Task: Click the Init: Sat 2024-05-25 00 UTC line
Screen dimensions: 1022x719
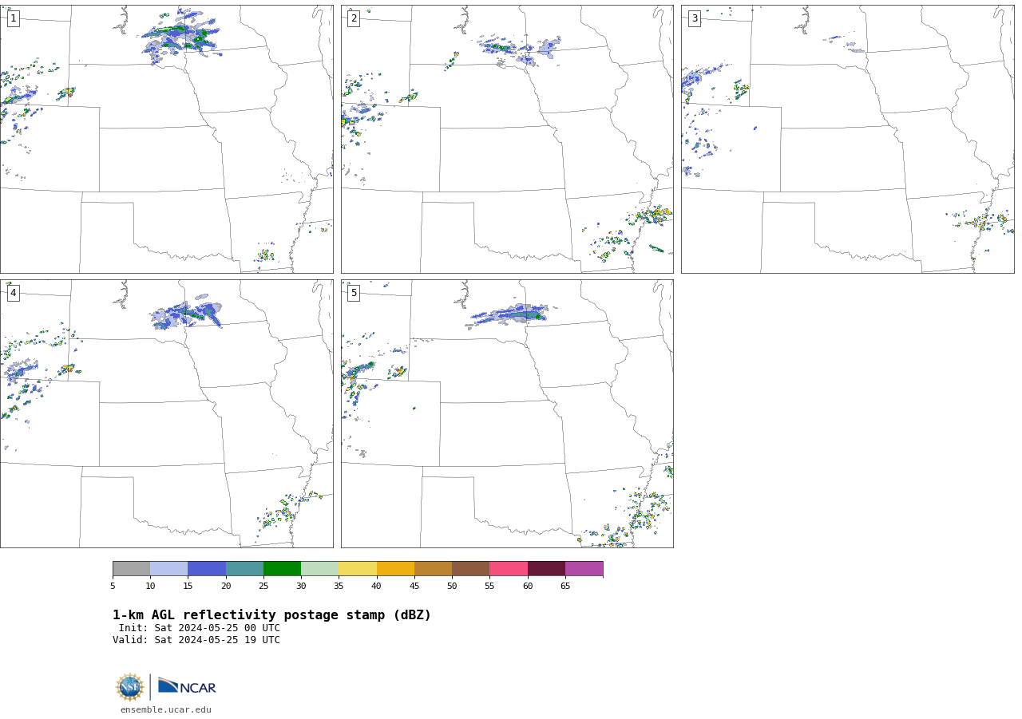Action: pos(200,628)
